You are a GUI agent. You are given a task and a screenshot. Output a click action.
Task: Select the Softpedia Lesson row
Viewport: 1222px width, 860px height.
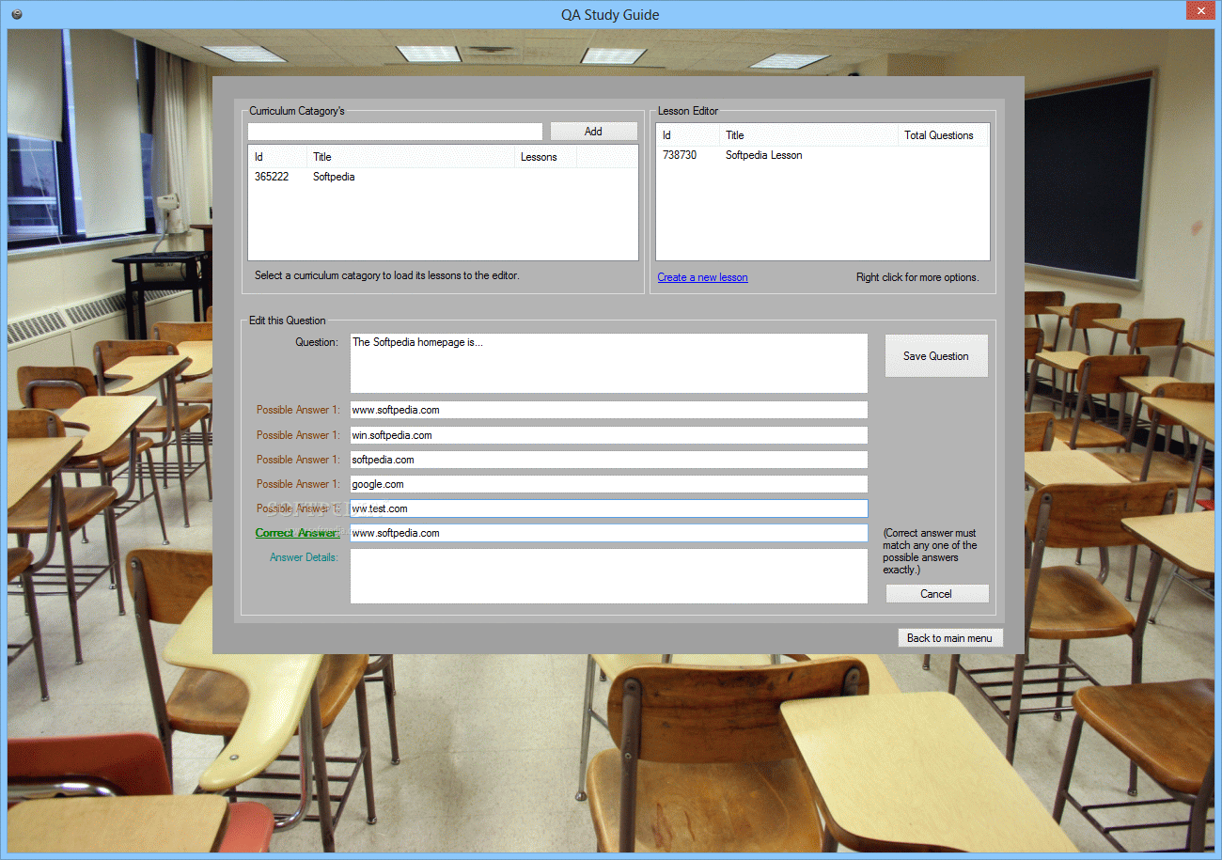coord(822,155)
